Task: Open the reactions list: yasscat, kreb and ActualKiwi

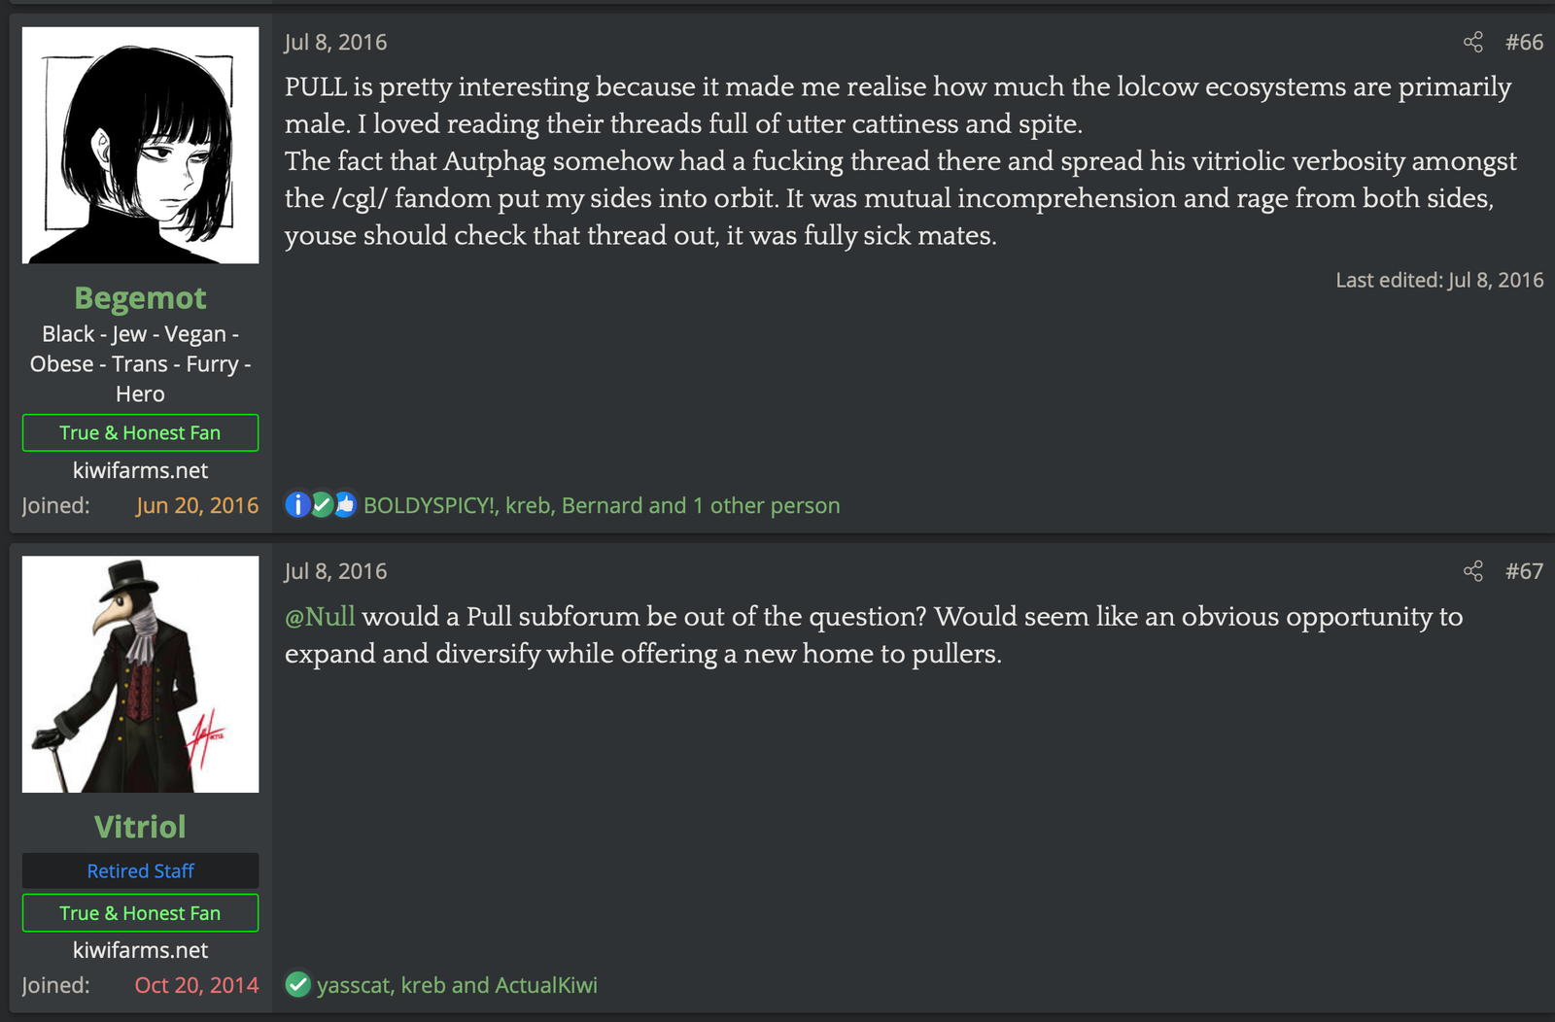Action: 457,985
